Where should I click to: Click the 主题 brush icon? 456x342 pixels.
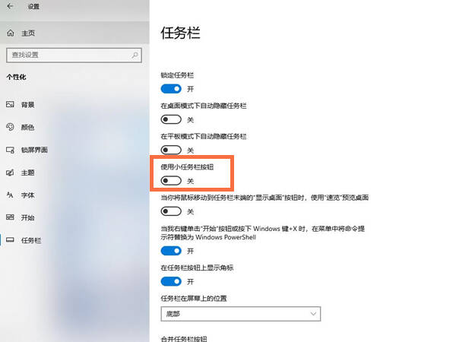pyautogui.click(x=10, y=173)
